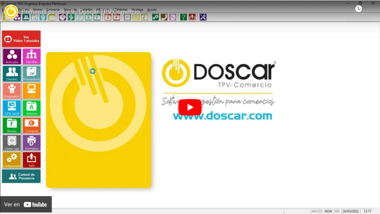Image resolution: width=380 pixels, height=214 pixels.
Task: Open the Albarán sidebar button
Action: (32, 108)
